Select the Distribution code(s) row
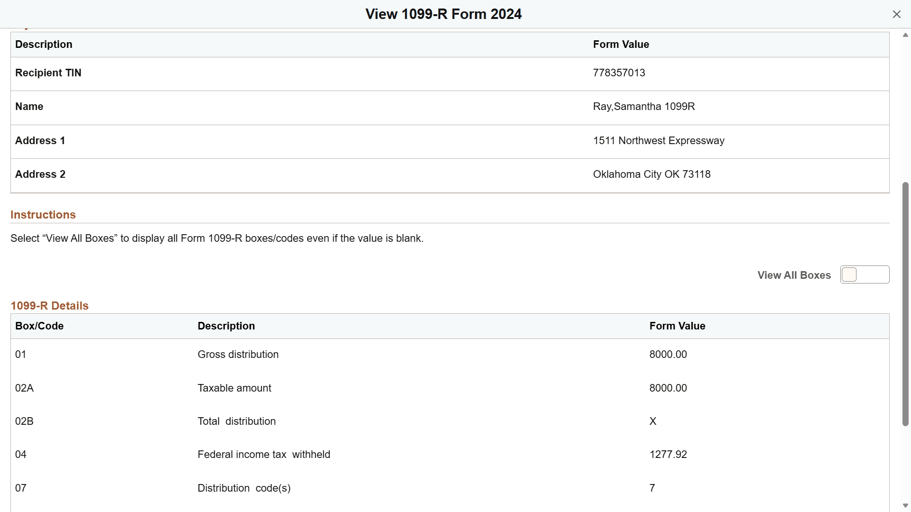Viewport: 911px width, 512px height. coord(243,488)
